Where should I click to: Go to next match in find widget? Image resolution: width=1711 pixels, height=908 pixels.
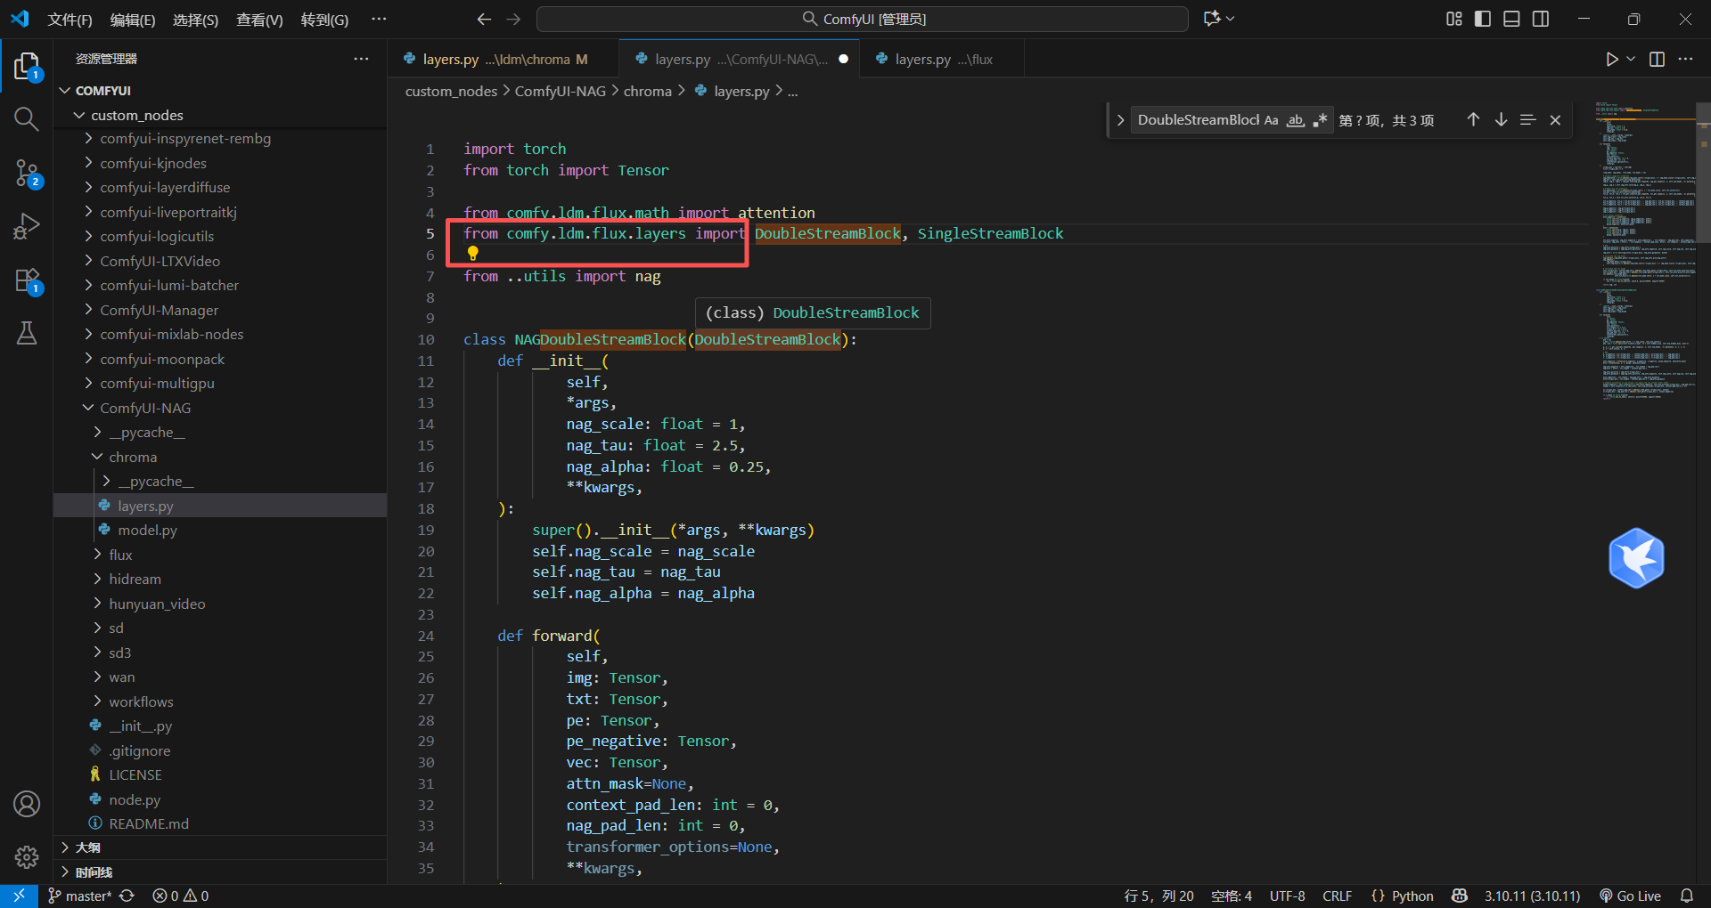click(x=1501, y=120)
